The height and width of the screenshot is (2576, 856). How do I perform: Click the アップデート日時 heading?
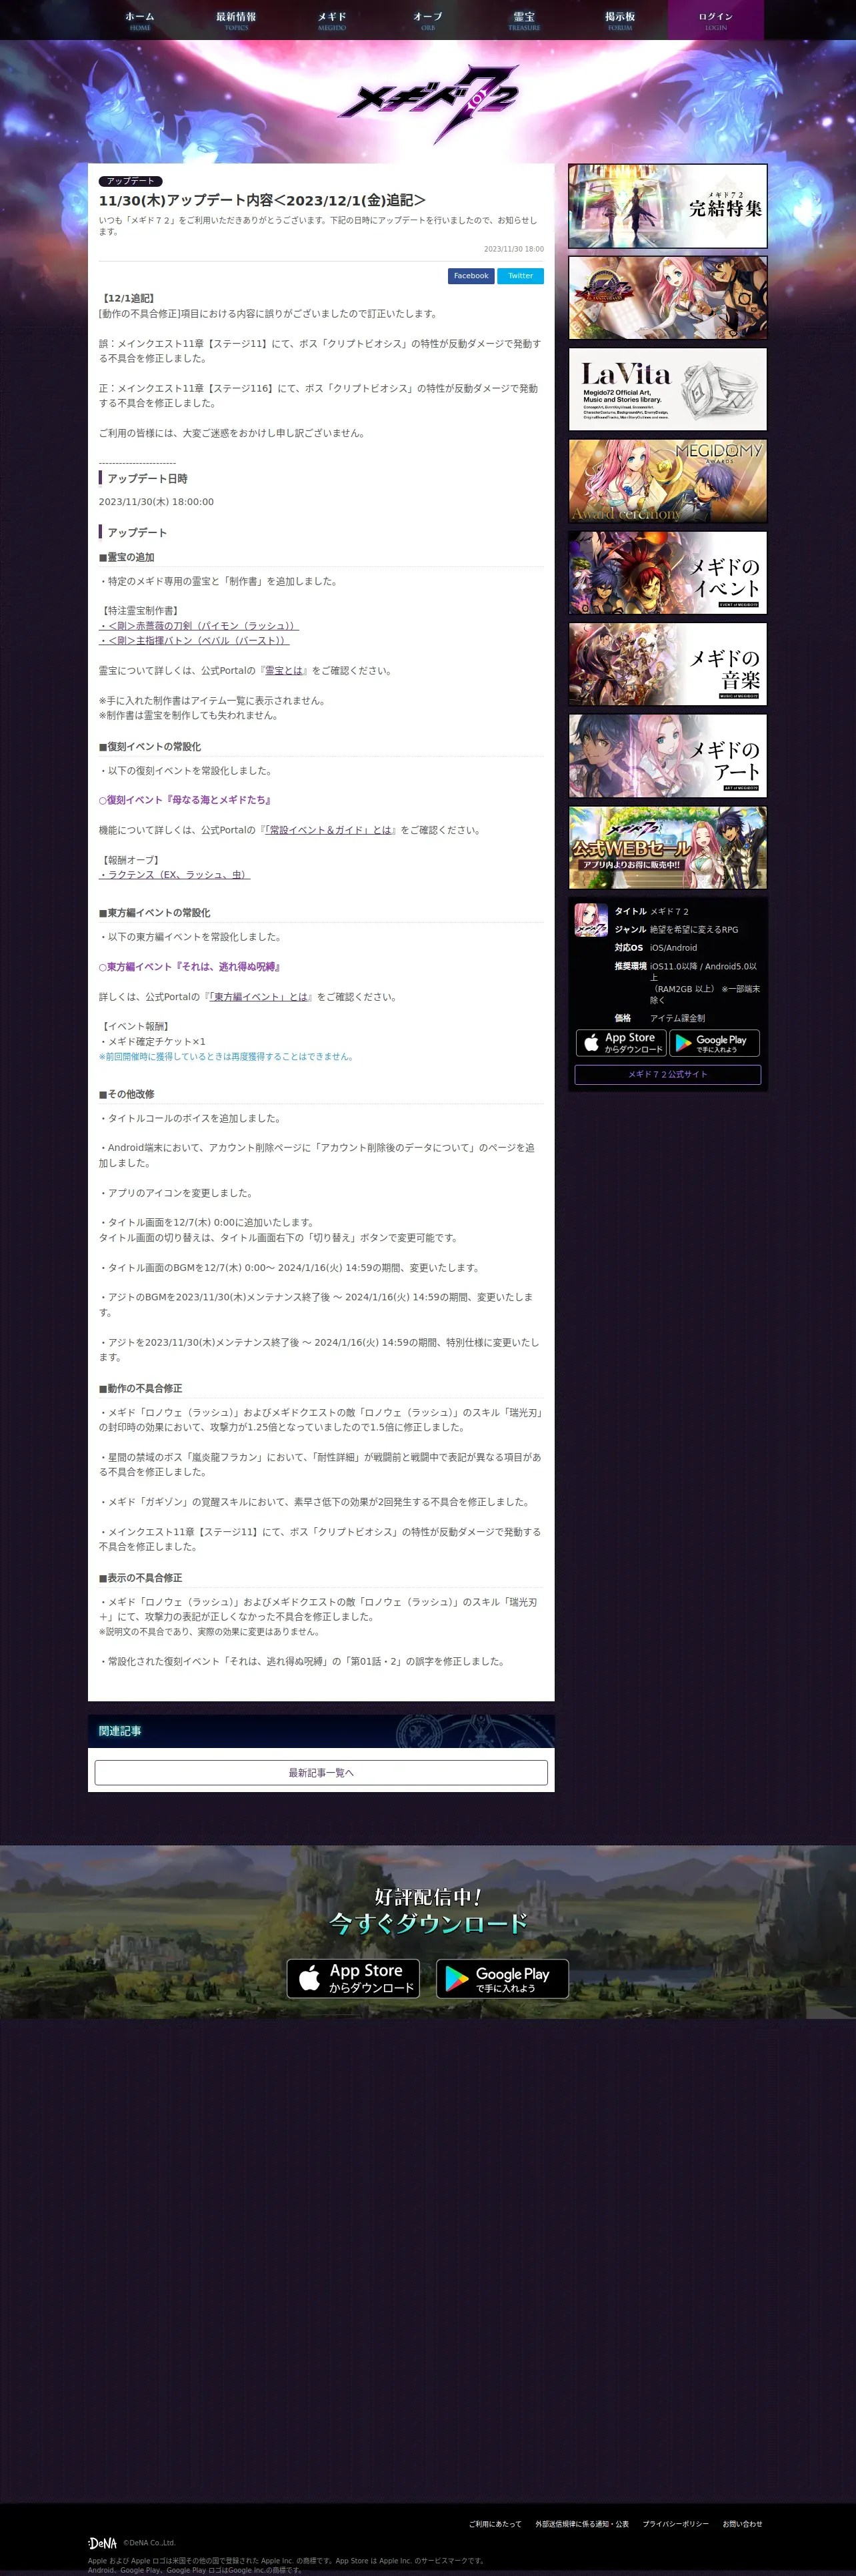(147, 479)
